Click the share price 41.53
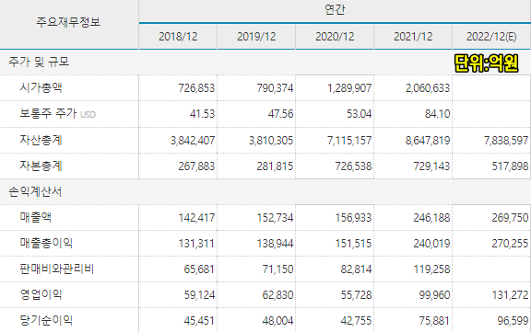Image resolution: width=531 pixels, height=332 pixels. click(x=202, y=114)
